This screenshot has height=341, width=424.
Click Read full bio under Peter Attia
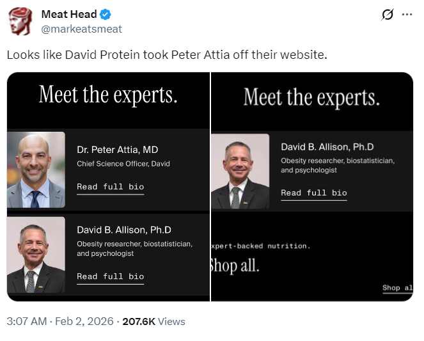(x=110, y=187)
